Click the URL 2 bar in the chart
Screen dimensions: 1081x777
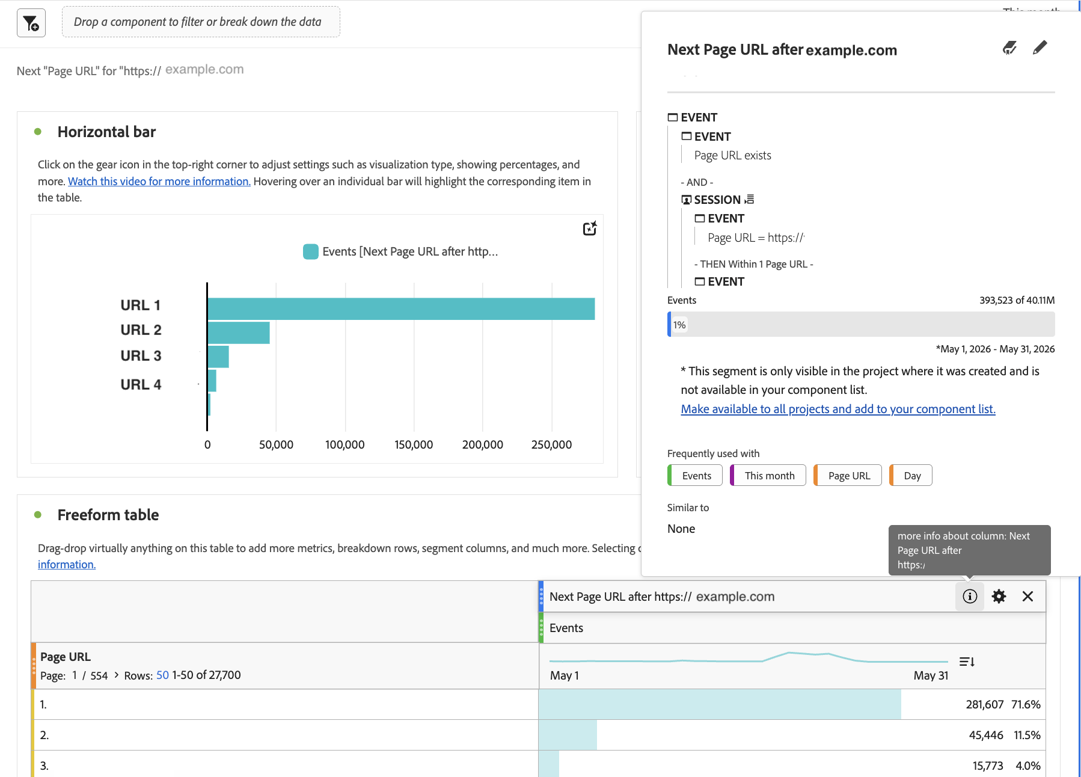tap(239, 333)
